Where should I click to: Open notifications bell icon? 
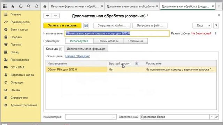point(37,6)
